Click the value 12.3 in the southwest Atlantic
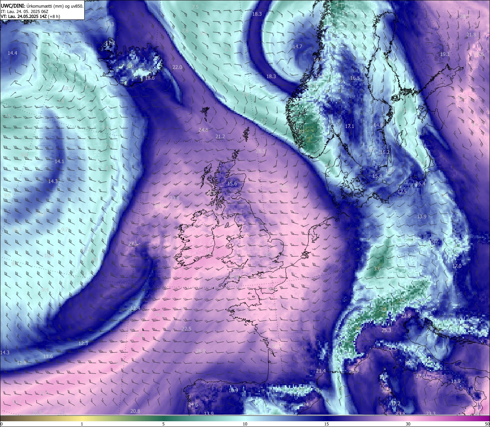The image size is (490, 427). pyautogui.click(x=83, y=343)
